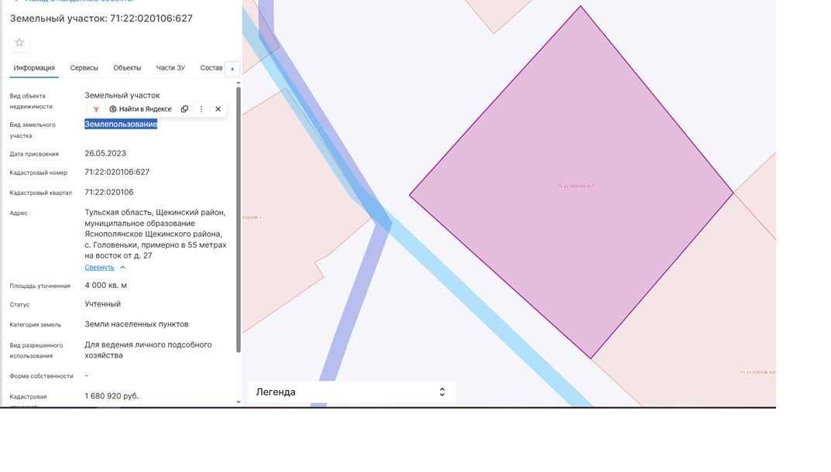
Task: Click cadastral number value 71:22:020106:627
Action: coord(117,173)
